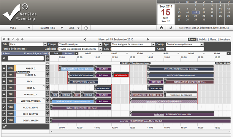This screenshot has width=233, height=137.
Task: Click the shuffle icon next to KENT E.
Action: (44, 86)
